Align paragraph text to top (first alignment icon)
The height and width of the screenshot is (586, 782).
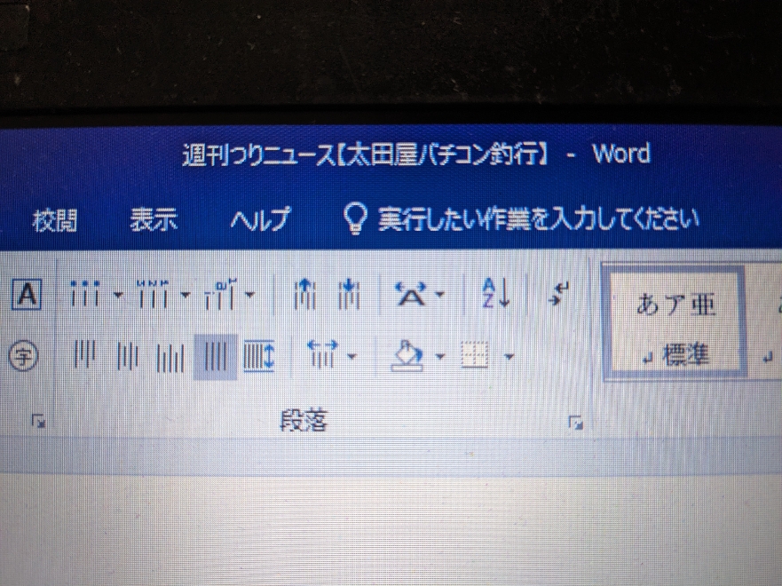(x=85, y=356)
